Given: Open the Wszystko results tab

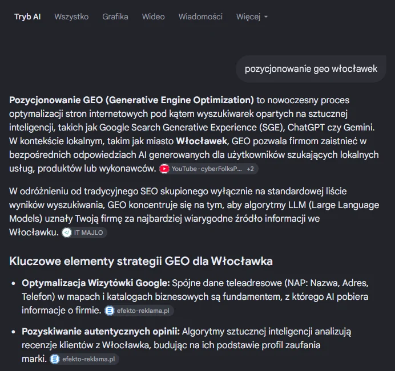Looking at the screenshot, I should point(71,17).
